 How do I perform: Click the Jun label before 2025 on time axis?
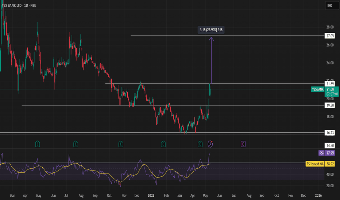(54, 196)
